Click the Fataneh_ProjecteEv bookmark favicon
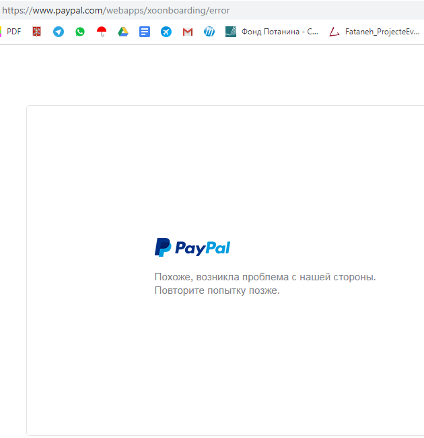The height and width of the screenshot is (438, 424). point(334,32)
